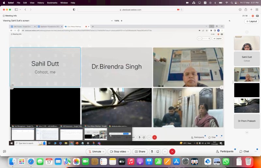Open Photos from the Dock
Image resolution: width=261 pixels, height=168 pixels.
tap(76, 162)
